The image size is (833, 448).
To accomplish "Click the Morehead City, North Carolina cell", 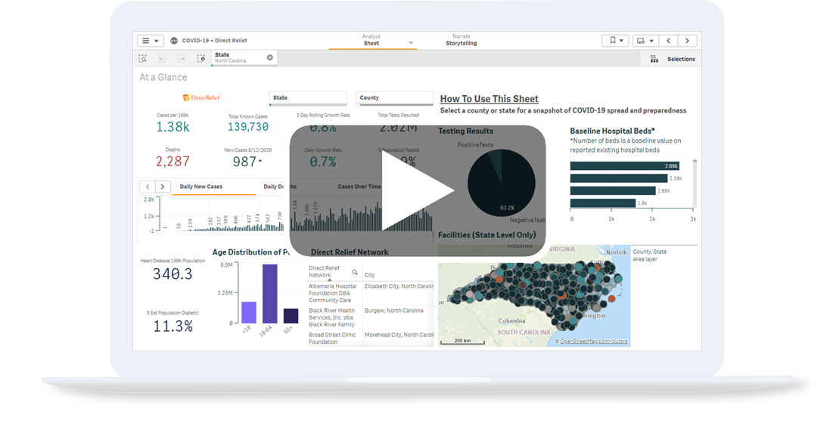I will click(x=399, y=335).
